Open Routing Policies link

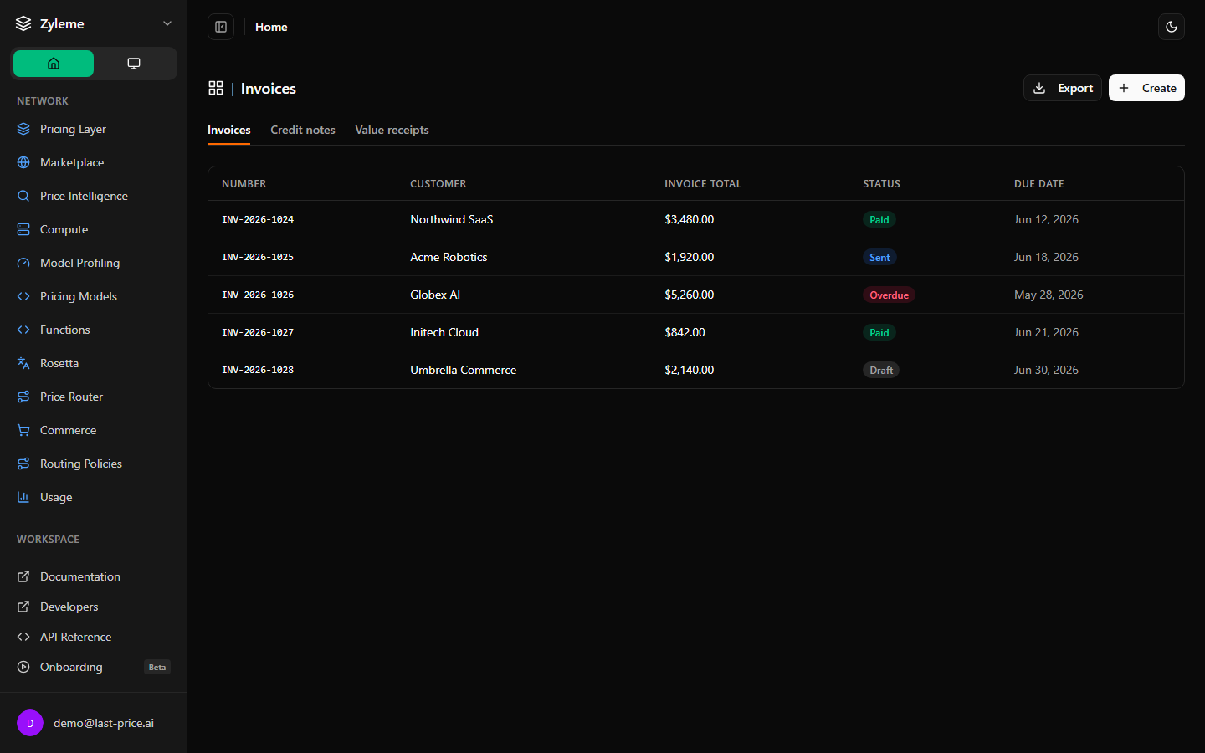pyautogui.click(x=94, y=464)
